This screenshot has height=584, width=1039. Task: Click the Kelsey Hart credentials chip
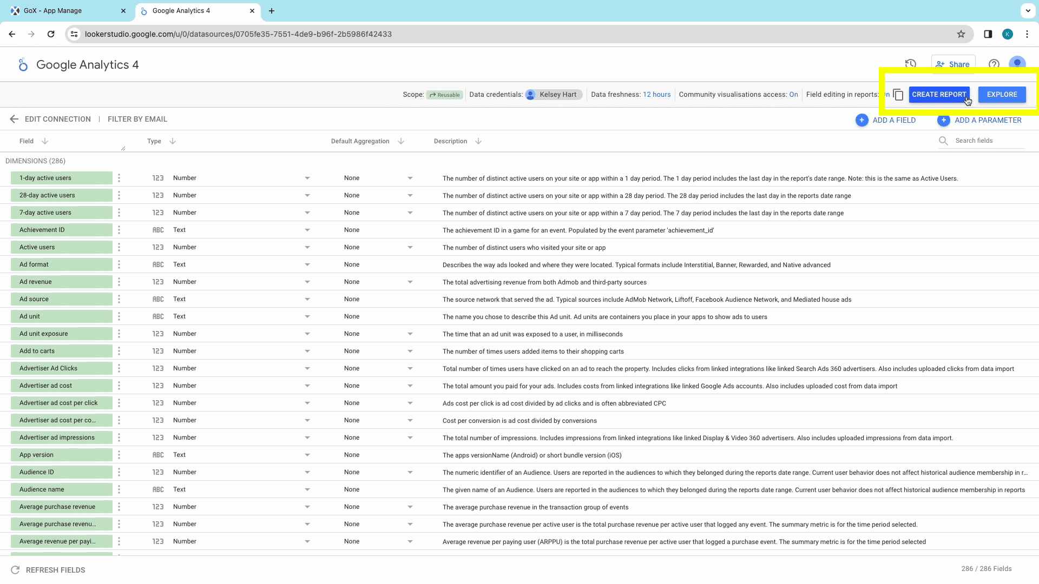(x=554, y=95)
